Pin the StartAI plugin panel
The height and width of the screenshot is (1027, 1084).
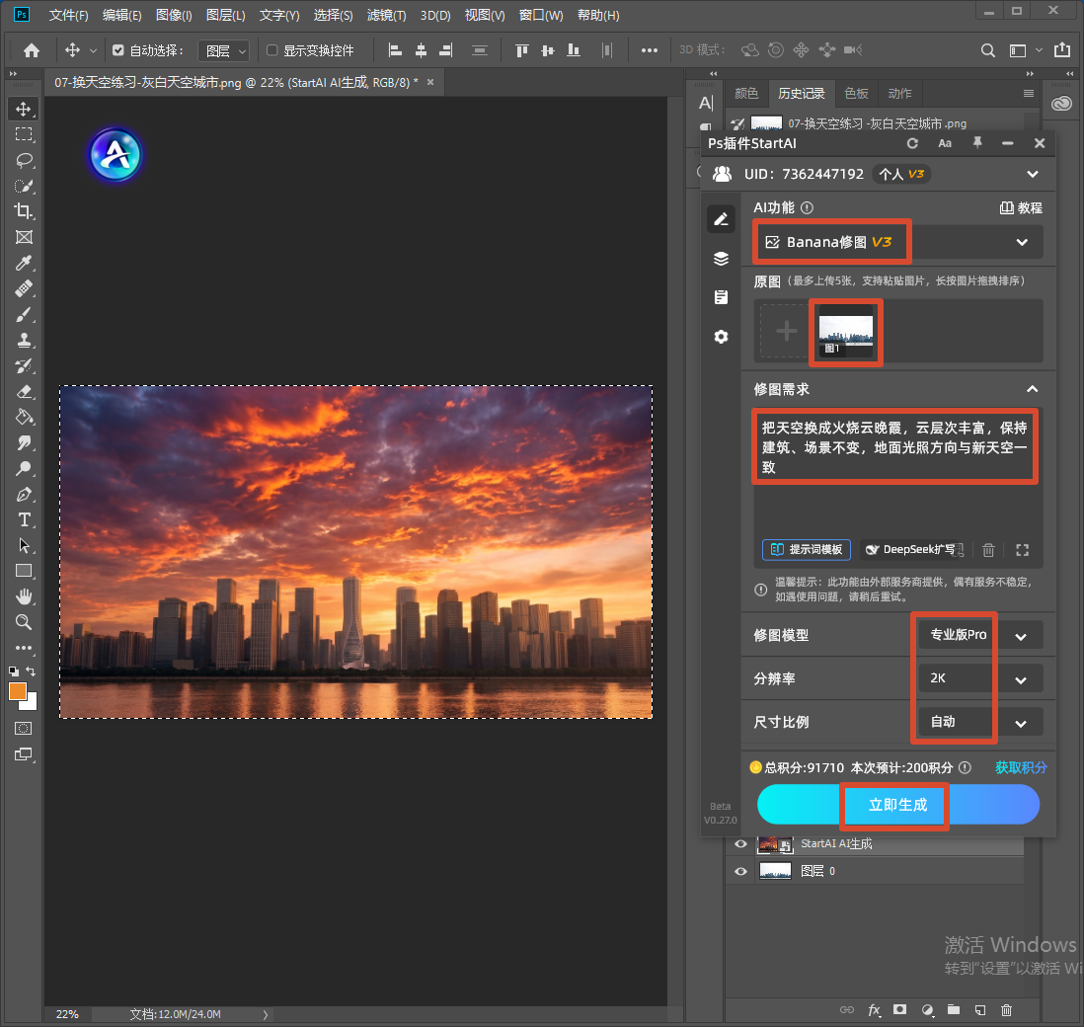click(976, 143)
